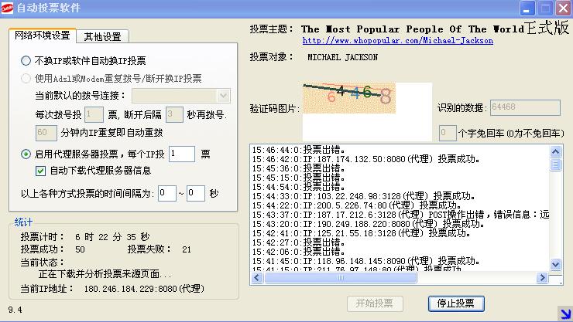This screenshot has width=573, height=322.
Task: Click log entry IP:187.17.212.6:3128 POST操作出错
Action: click(x=400, y=215)
